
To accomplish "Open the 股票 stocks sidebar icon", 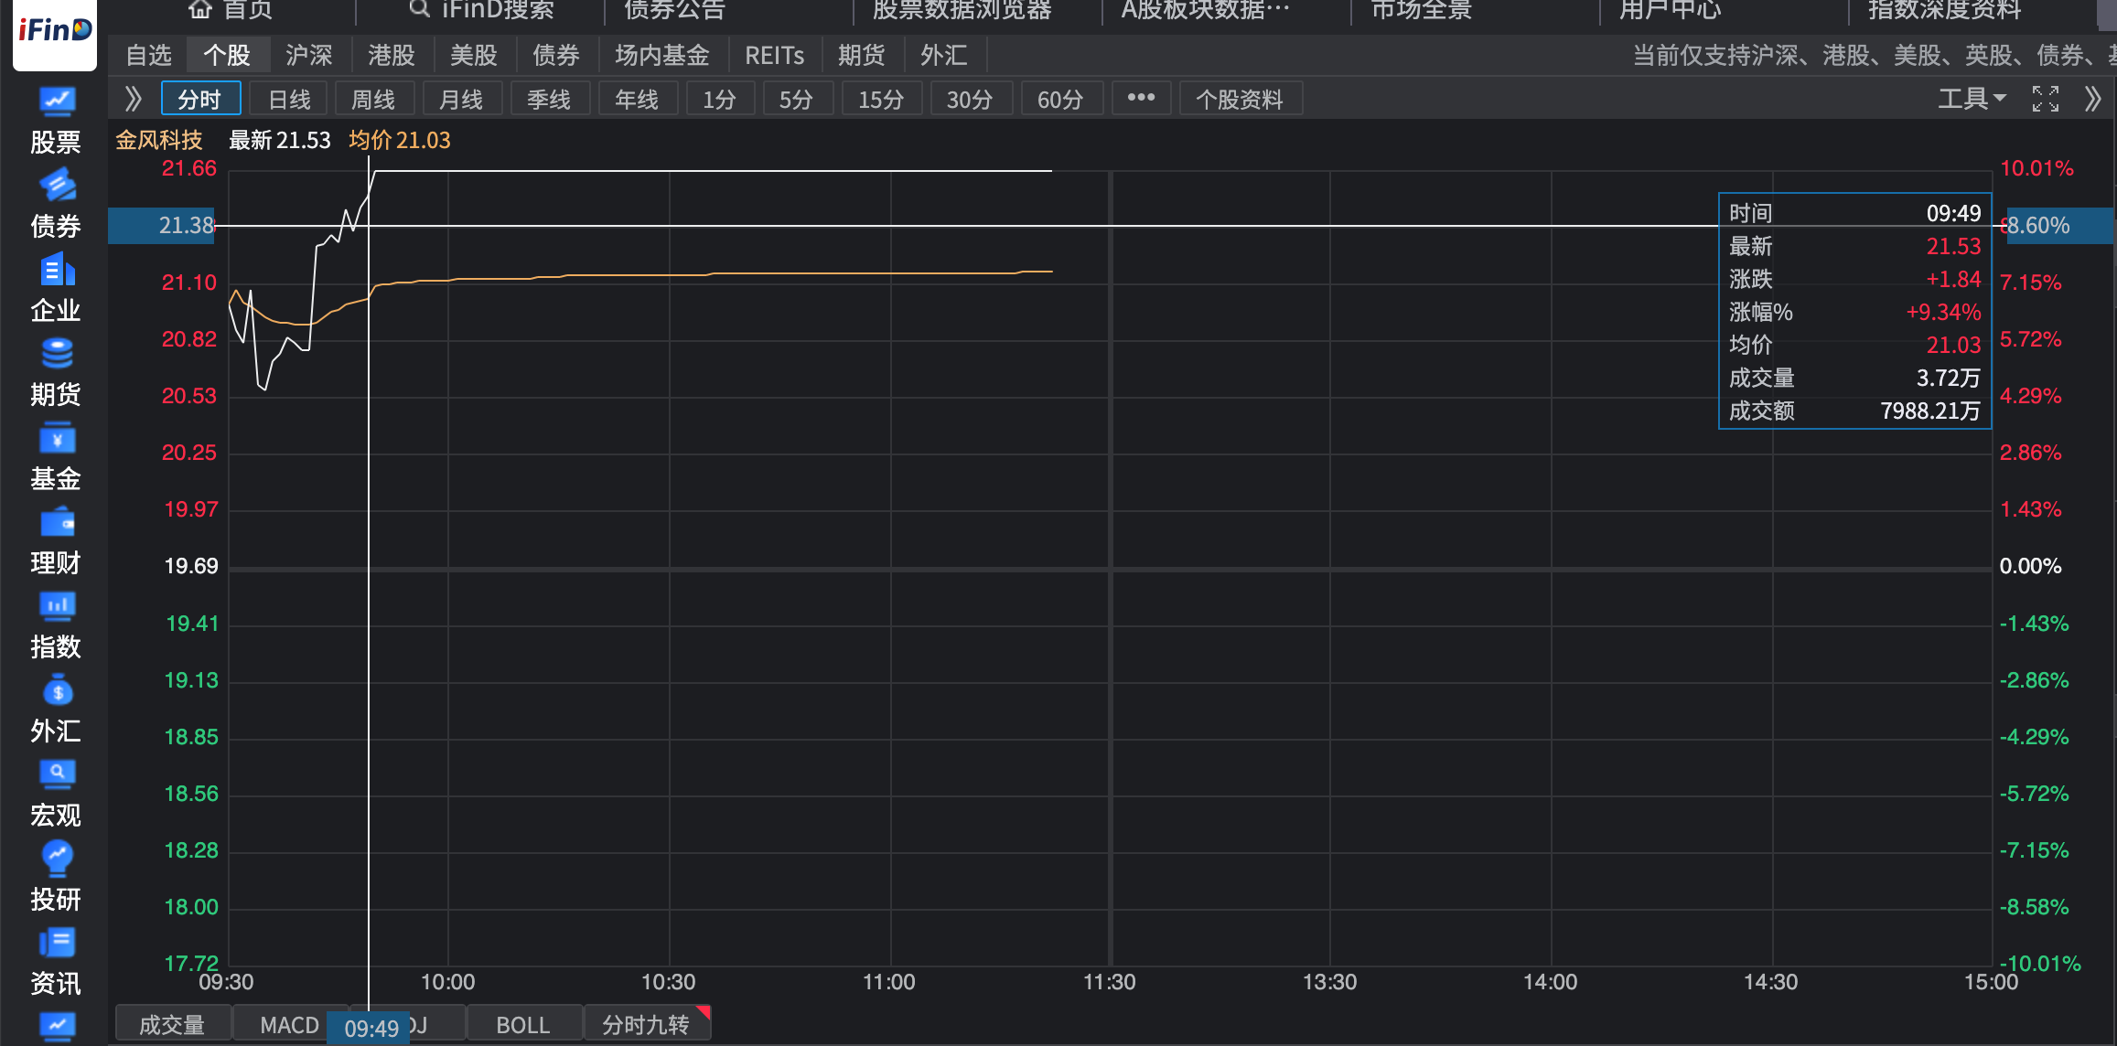I will 56,101.
